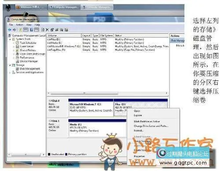
Task: Open the Task Scheduler tree icon
Action: click(x=18, y=43)
